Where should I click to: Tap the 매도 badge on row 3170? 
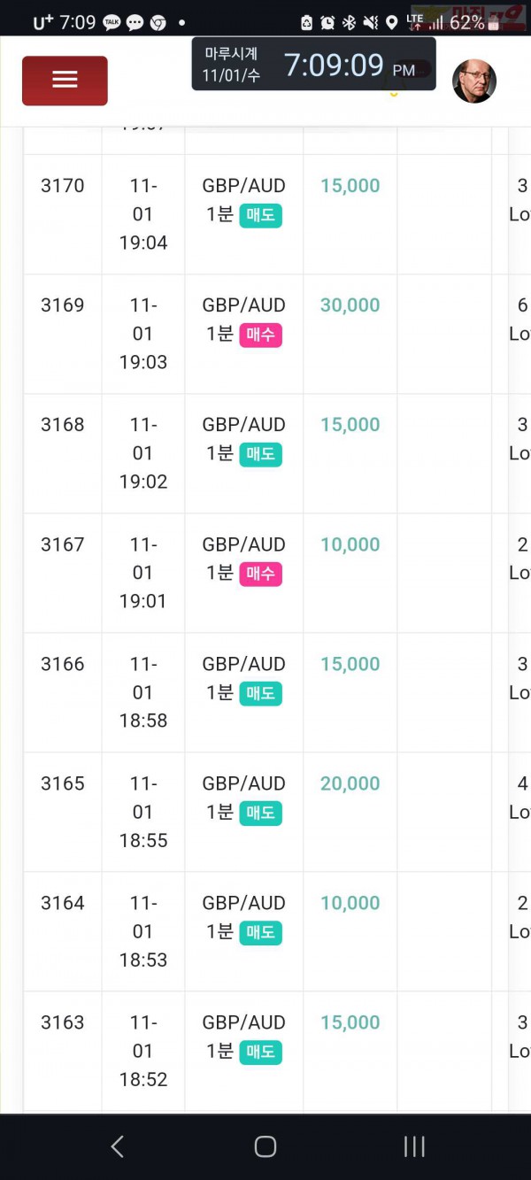coord(260,215)
